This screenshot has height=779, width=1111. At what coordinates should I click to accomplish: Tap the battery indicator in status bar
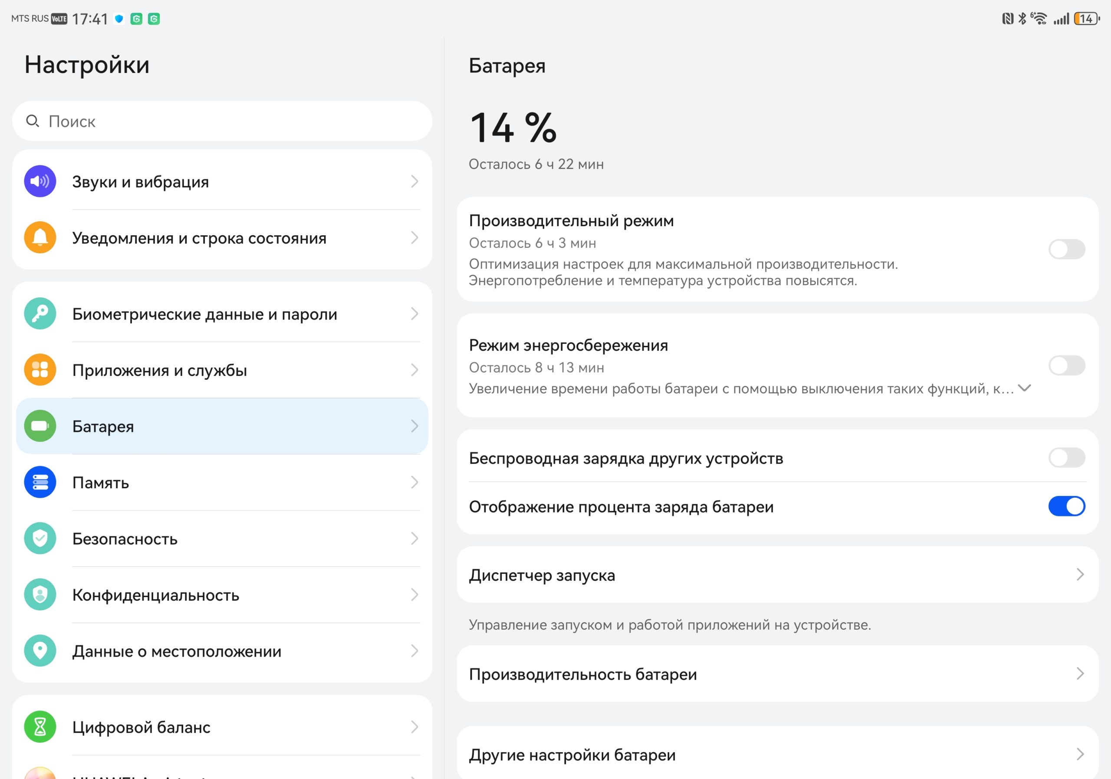click(1087, 18)
